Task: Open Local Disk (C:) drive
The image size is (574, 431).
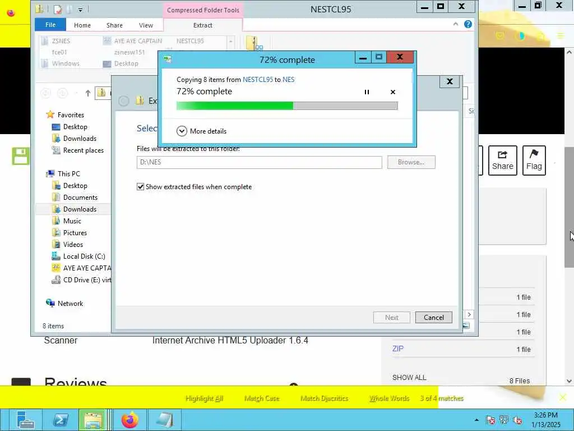Action: 84,256
